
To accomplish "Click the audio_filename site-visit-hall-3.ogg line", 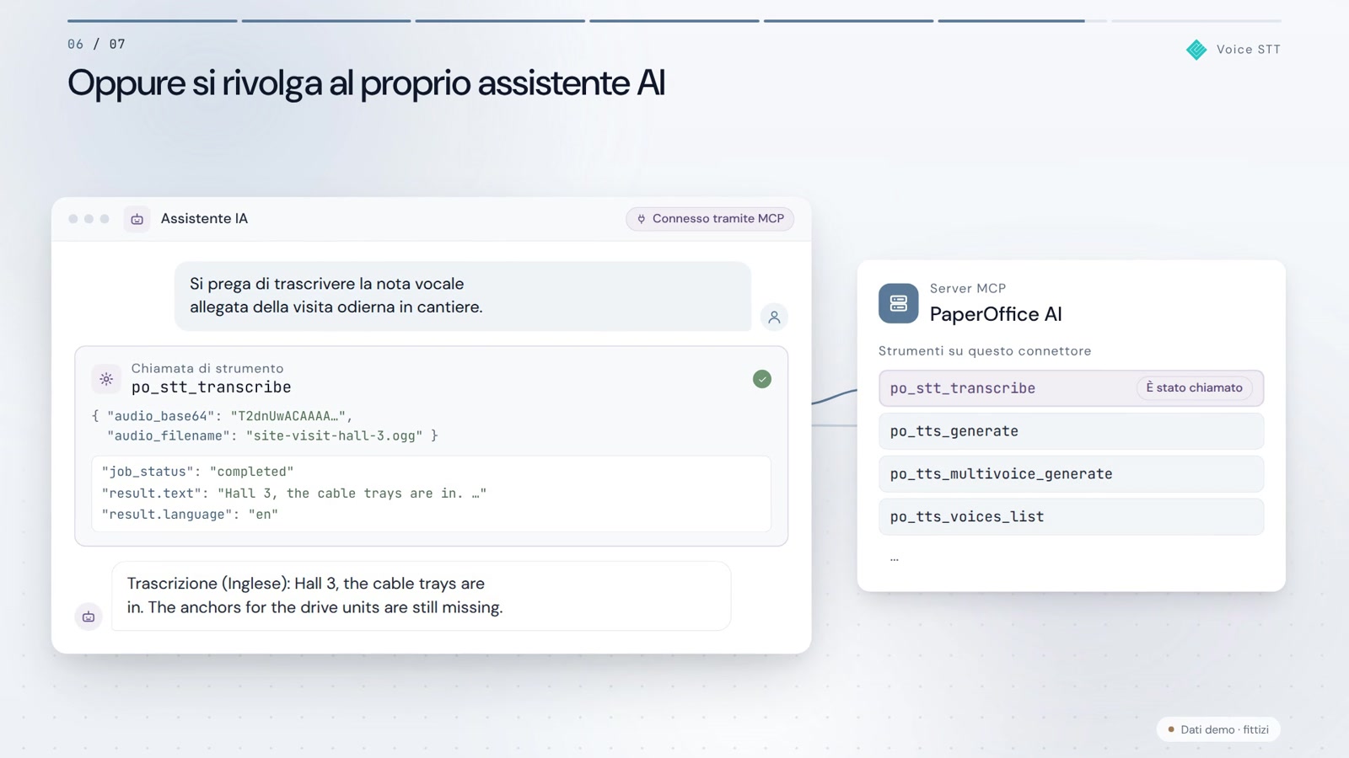I will 272,436.
